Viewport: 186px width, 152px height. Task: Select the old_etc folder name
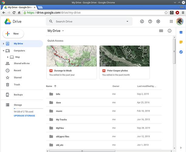(59, 145)
